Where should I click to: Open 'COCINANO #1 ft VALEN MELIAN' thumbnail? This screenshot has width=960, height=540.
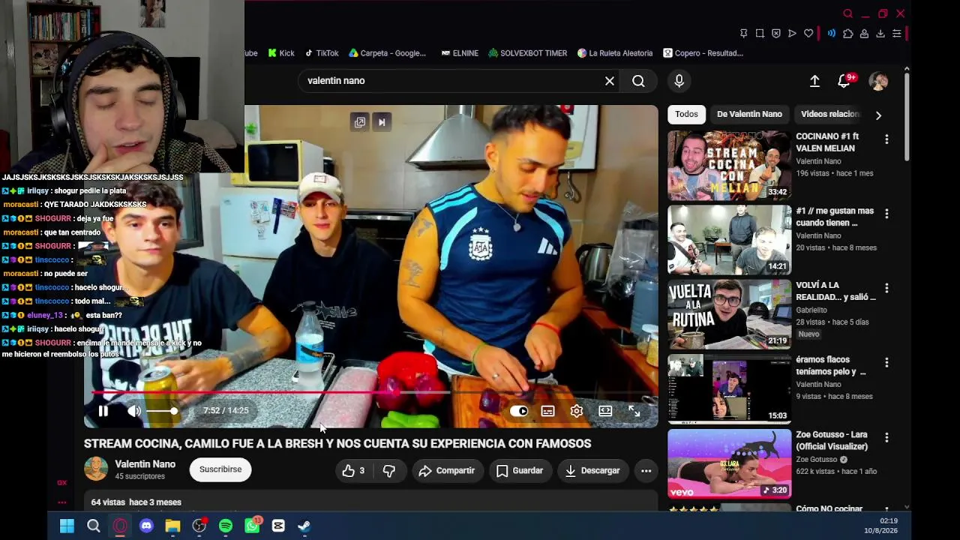[x=729, y=165]
